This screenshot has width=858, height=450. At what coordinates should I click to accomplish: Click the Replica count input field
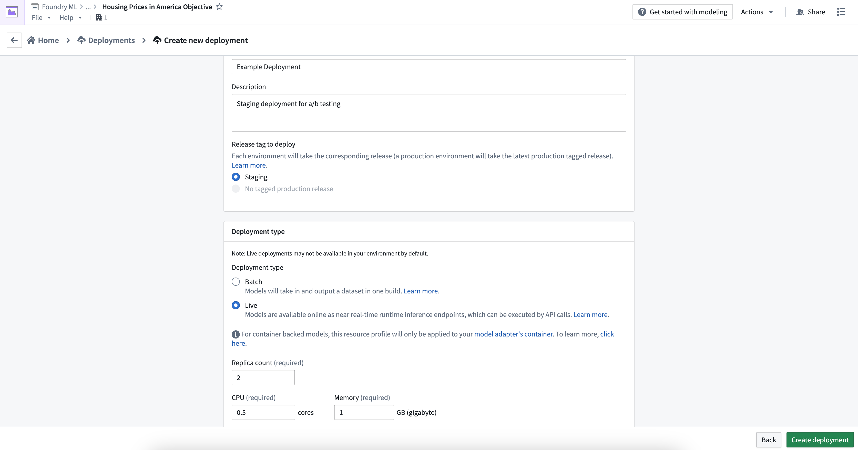263,377
